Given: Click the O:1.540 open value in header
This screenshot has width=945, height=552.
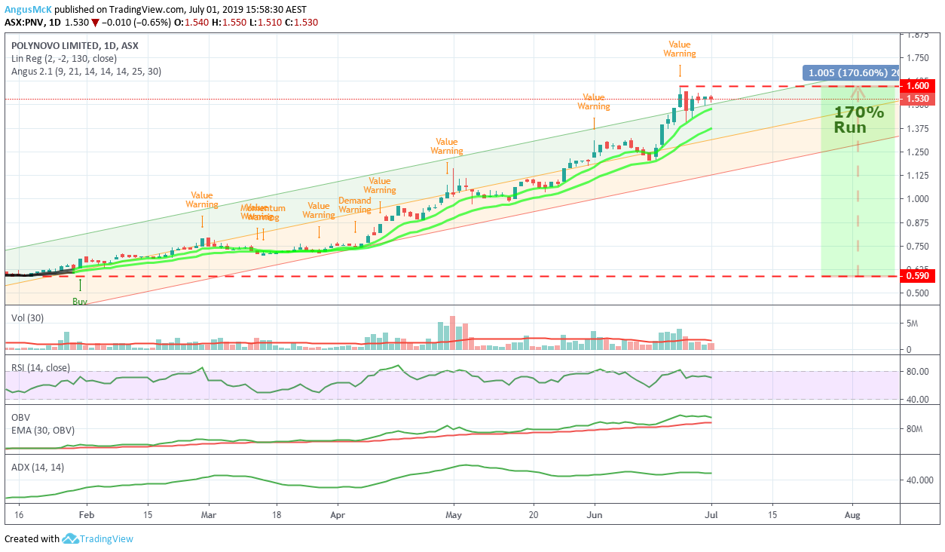Looking at the screenshot, I should 191,23.
